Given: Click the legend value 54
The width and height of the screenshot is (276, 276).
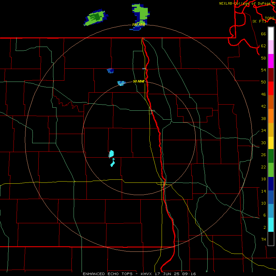Looking at the screenshot, I should tap(263, 70).
